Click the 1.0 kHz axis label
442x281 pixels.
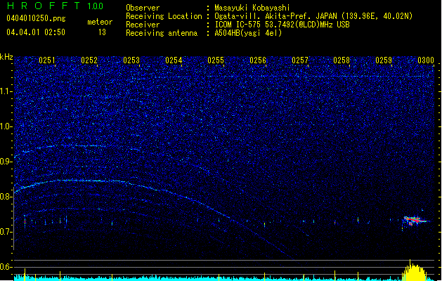tap(6, 126)
